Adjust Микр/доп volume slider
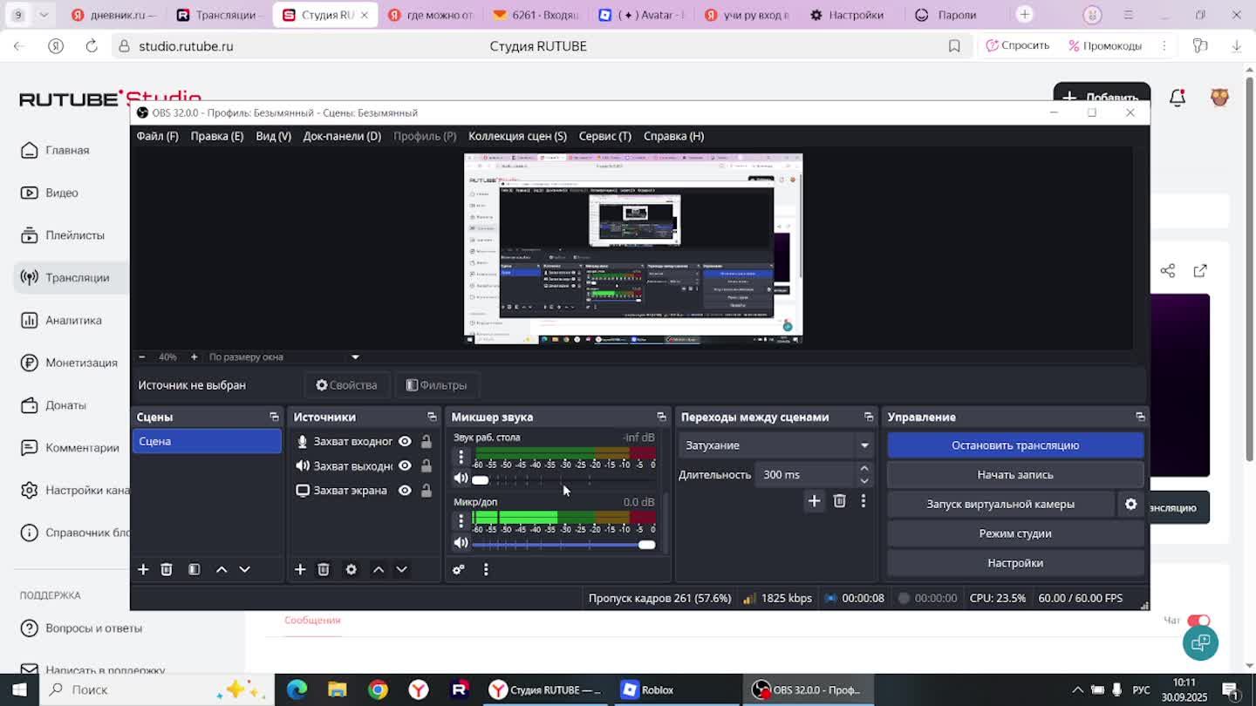 [x=563, y=544]
